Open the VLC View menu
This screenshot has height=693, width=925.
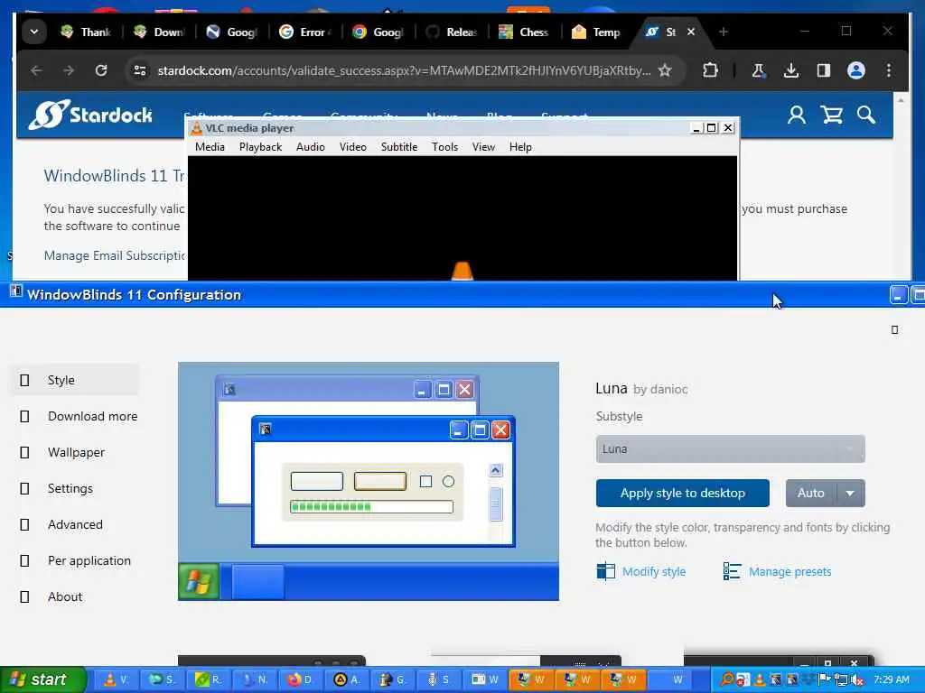click(x=483, y=147)
